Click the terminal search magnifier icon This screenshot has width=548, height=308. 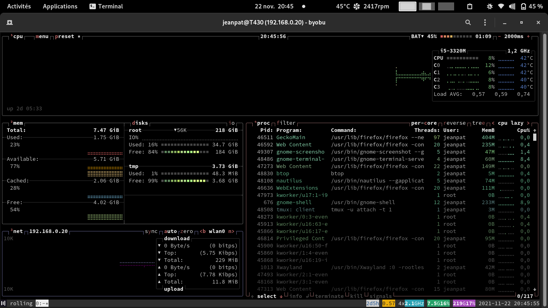(x=468, y=22)
